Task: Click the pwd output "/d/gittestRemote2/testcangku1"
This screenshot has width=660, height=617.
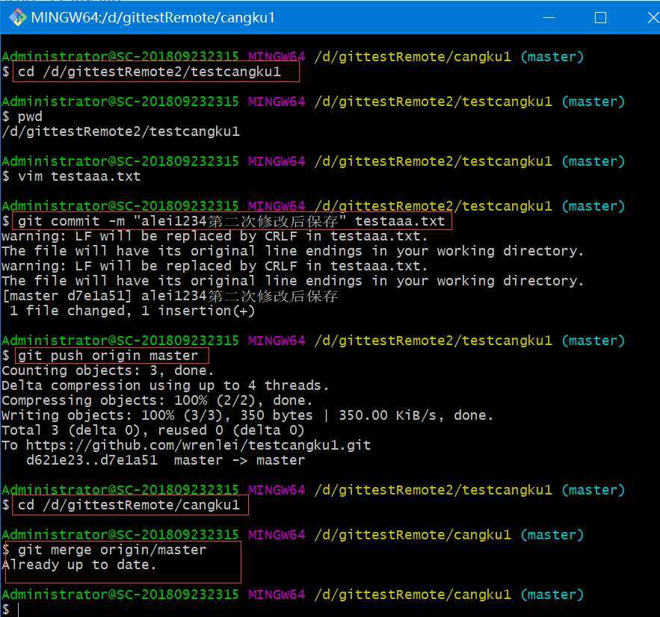Action: (121, 131)
